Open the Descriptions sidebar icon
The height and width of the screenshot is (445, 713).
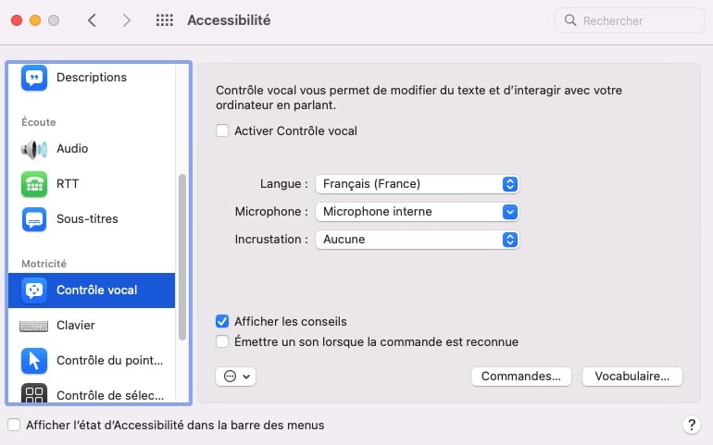34,78
